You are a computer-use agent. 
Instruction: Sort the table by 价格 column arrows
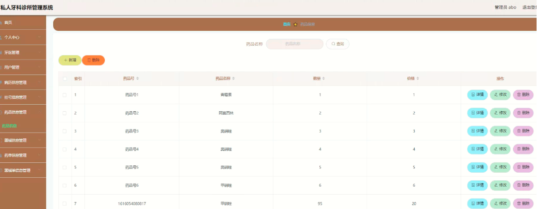417,78
